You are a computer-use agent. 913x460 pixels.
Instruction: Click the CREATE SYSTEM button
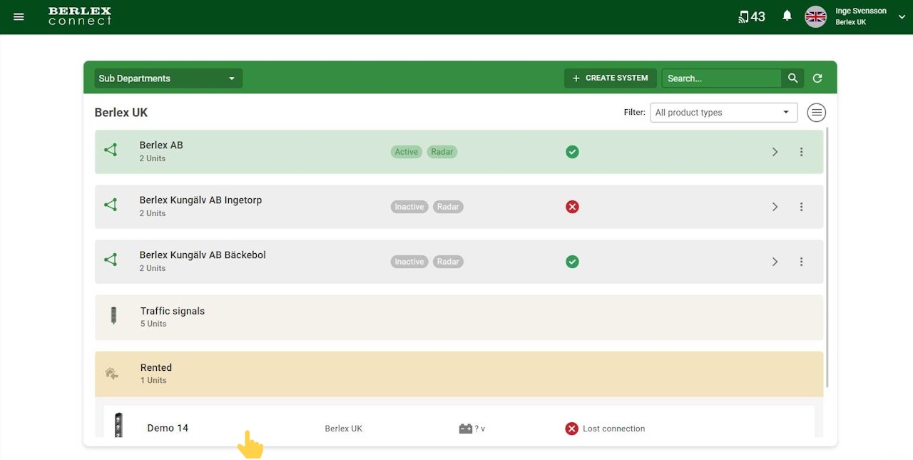(611, 78)
